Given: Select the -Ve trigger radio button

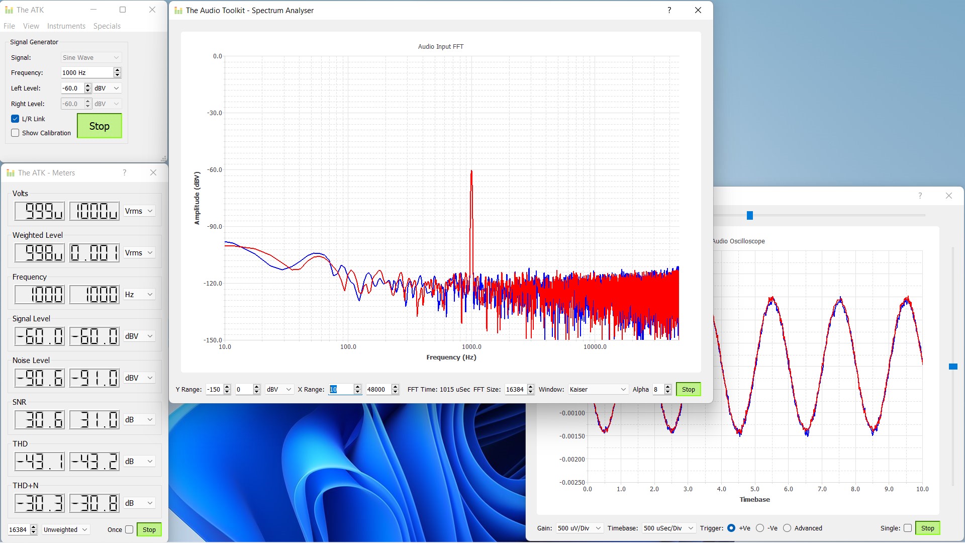Looking at the screenshot, I should [760, 528].
